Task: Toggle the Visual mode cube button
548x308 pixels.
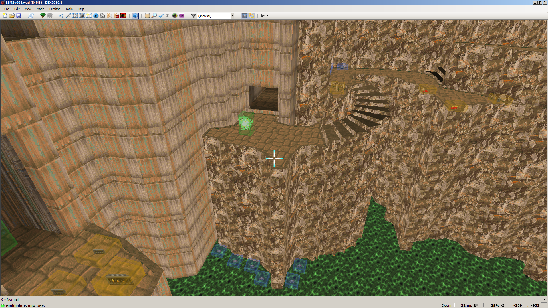Action: [135, 16]
